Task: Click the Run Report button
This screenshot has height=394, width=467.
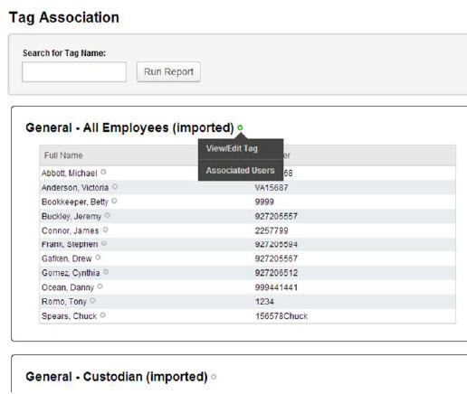Action: pyautogui.click(x=168, y=71)
